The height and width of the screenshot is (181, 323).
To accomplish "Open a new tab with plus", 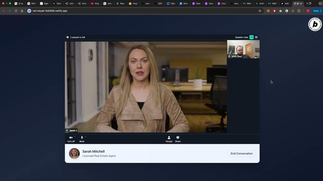I will point(307,4).
